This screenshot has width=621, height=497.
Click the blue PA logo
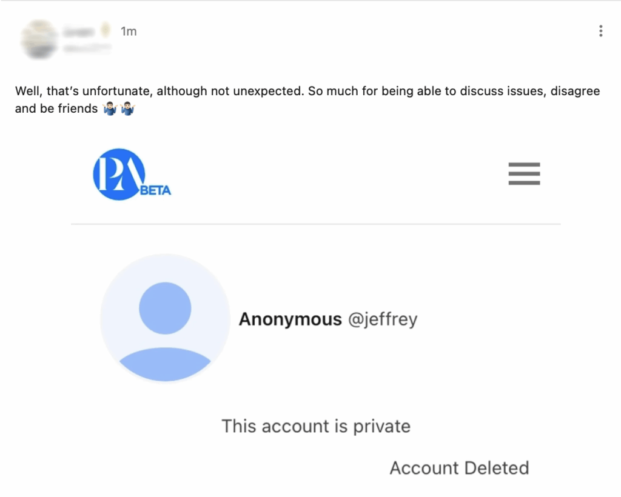(x=118, y=174)
